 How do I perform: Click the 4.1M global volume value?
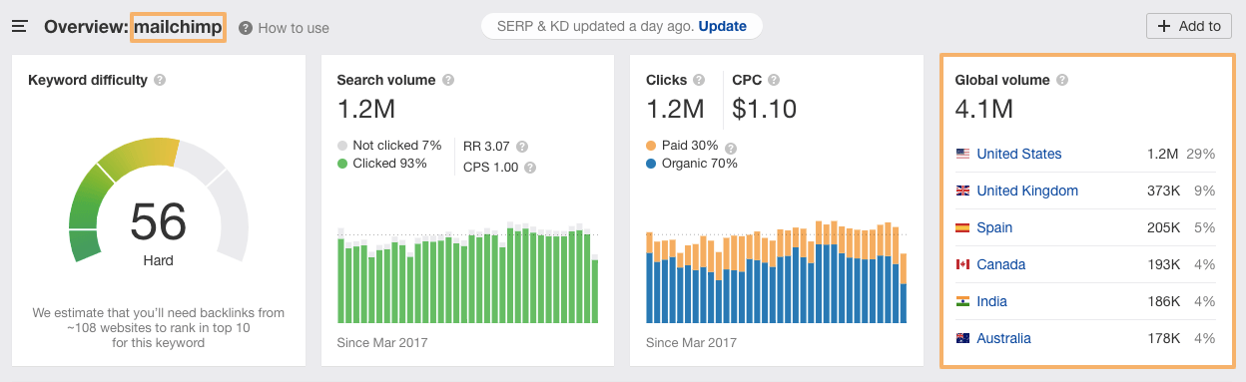pyautogui.click(x=984, y=108)
